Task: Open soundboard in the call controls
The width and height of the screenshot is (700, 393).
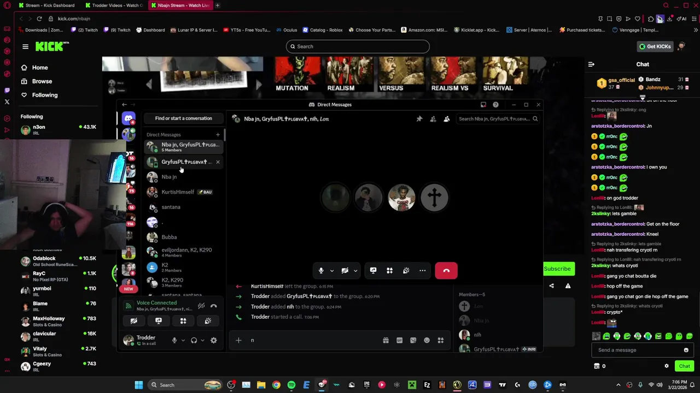Action: pos(406,271)
